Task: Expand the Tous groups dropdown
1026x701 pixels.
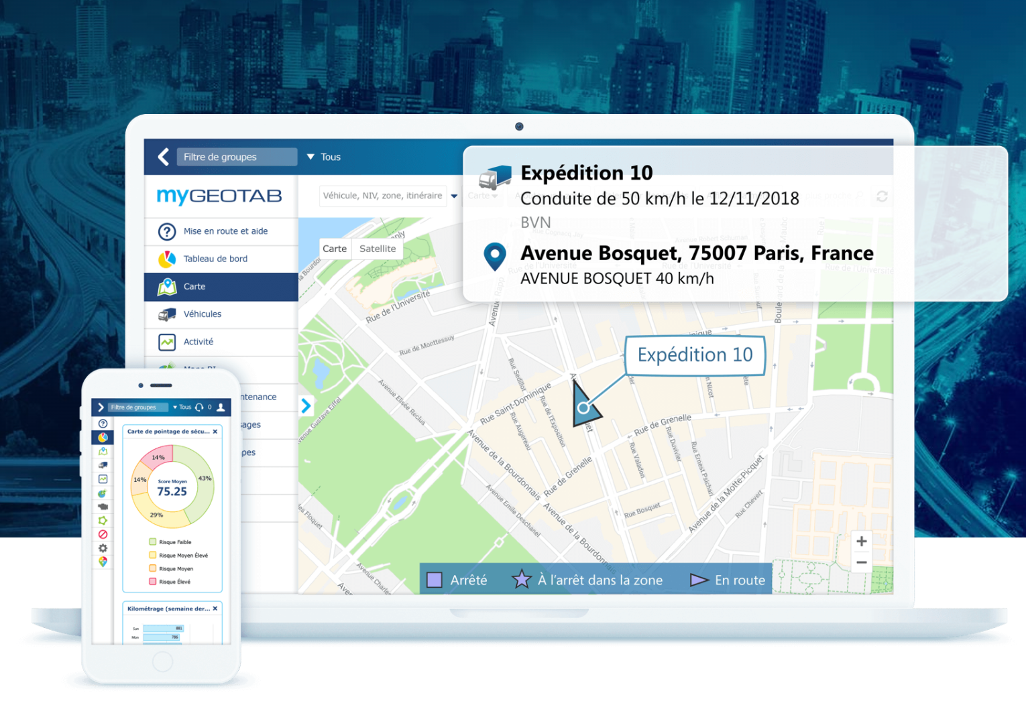Action: click(324, 157)
